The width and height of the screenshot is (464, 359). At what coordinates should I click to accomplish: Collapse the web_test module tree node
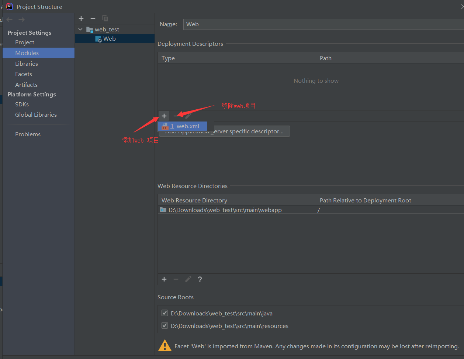point(80,29)
